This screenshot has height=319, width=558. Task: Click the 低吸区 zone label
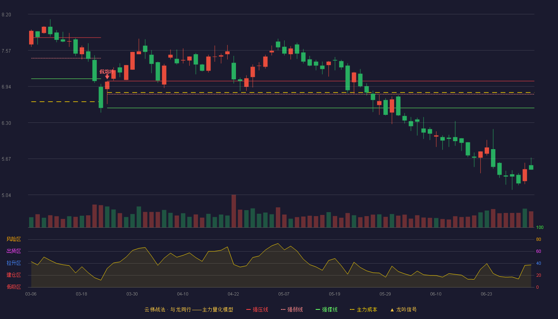14,287
